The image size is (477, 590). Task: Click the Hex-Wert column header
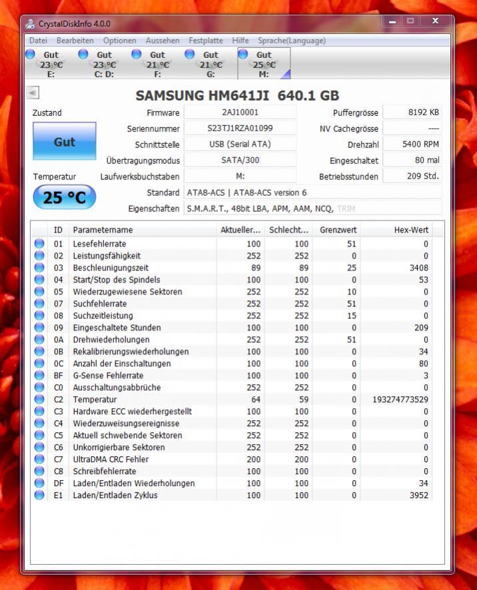(396, 230)
